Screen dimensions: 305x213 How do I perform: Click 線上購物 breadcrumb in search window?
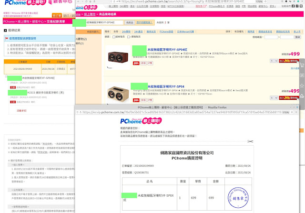point(90,14)
